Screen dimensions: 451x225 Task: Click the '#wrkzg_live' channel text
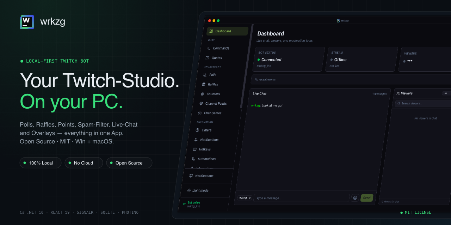click(x=264, y=66)
